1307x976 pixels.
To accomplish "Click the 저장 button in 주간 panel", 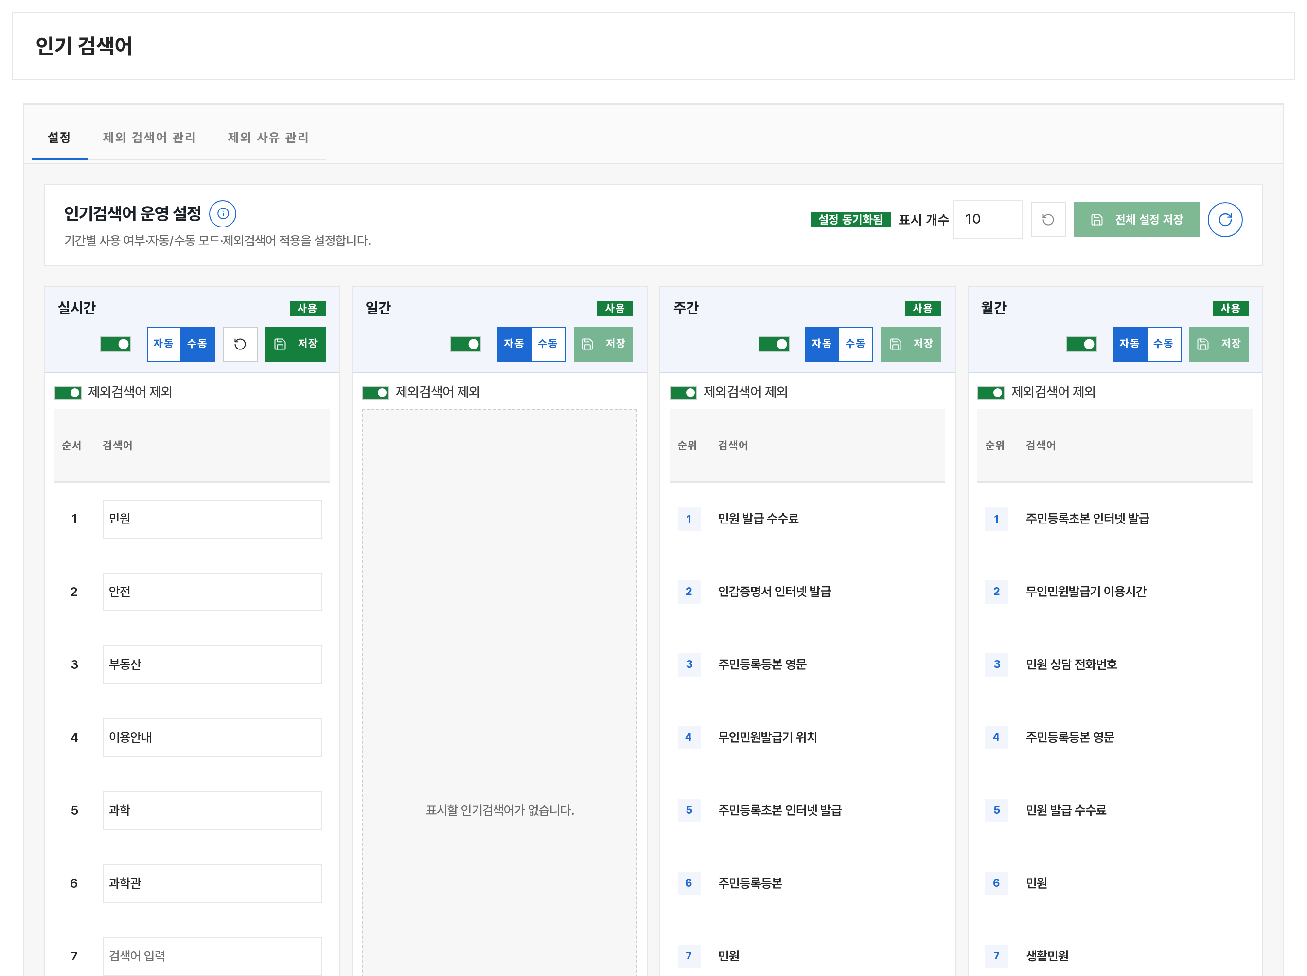I will pyautogui.click(x=911, y=344).
